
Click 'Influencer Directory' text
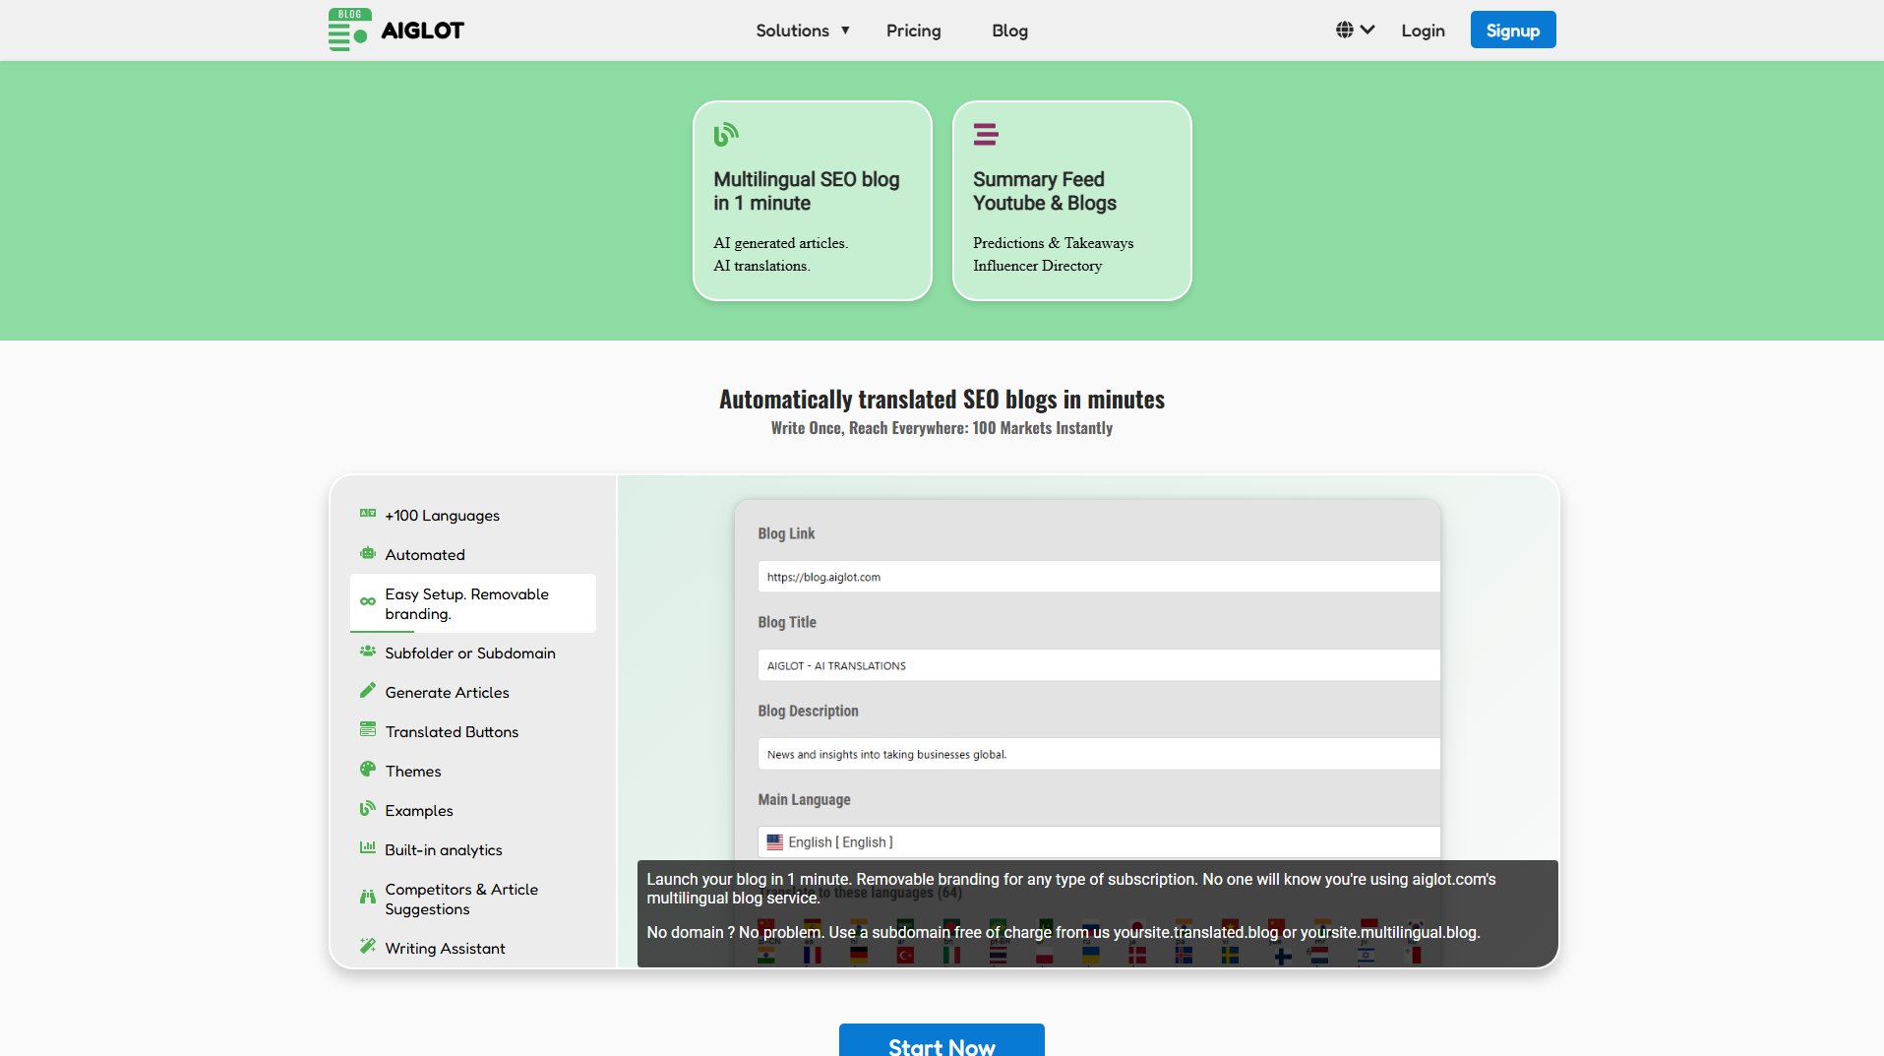[x=1037, y=266]
